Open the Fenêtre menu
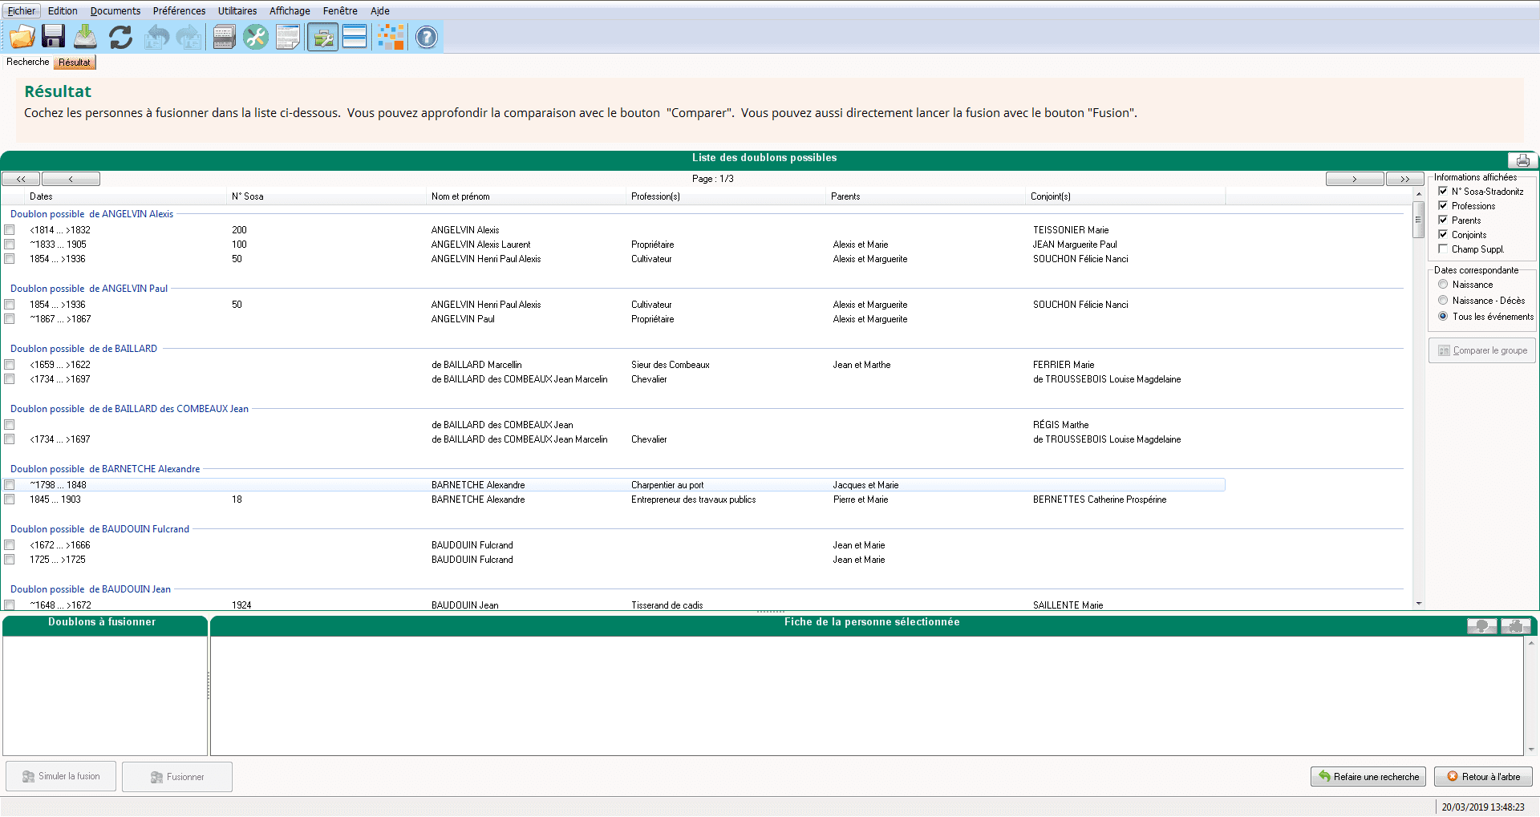 point(340,11)
